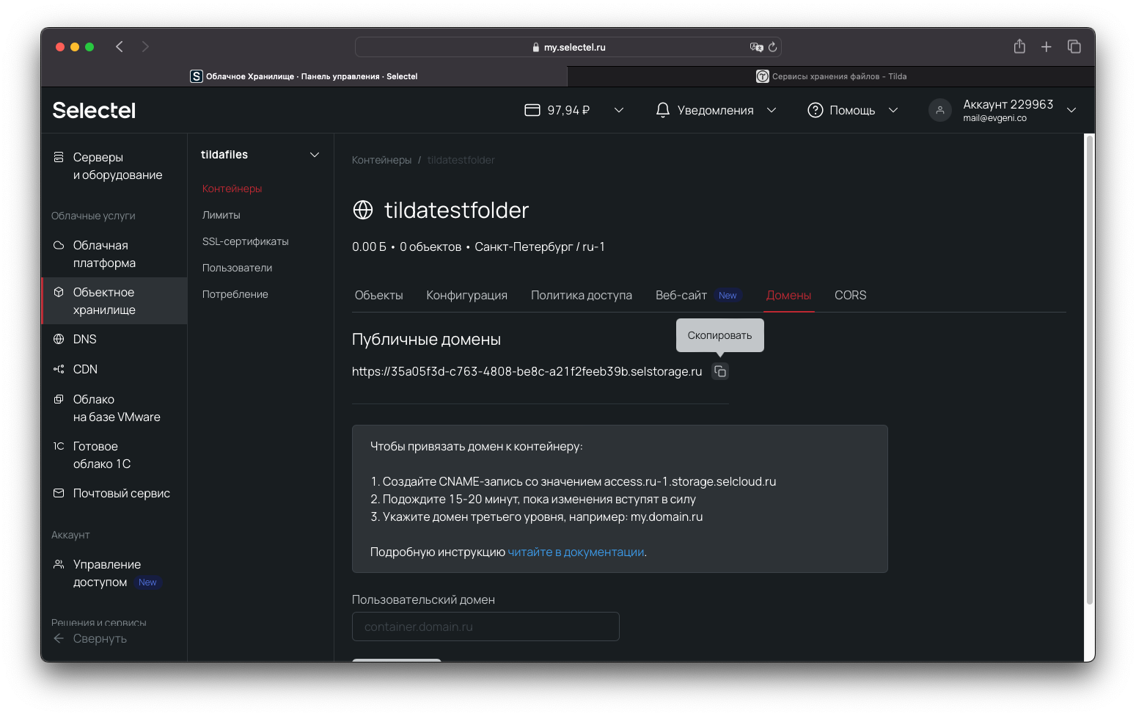Click the 1C cloud icon

pos(59,446)
